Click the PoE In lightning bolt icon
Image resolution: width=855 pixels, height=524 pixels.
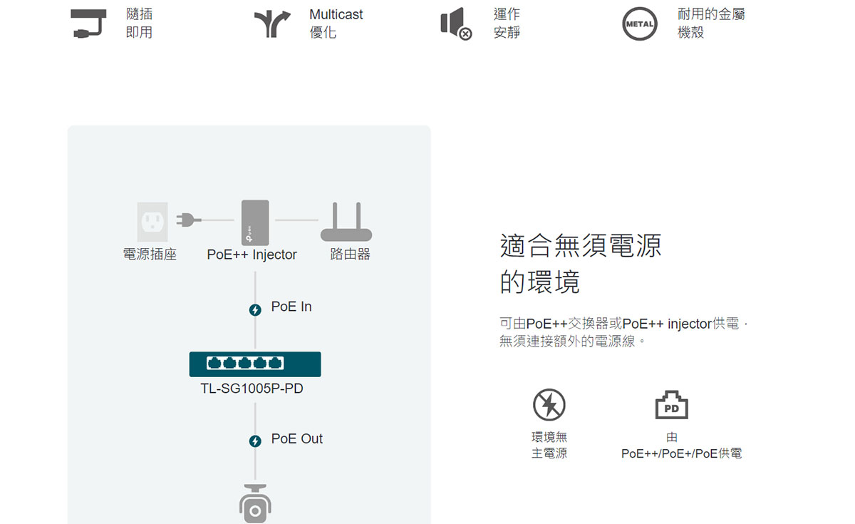click(255, 309)
